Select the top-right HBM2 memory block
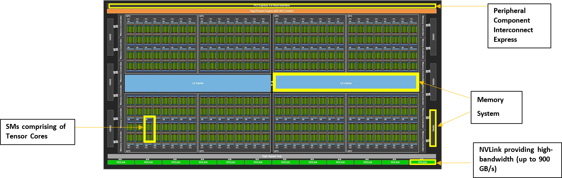 [x=433, y=37]
